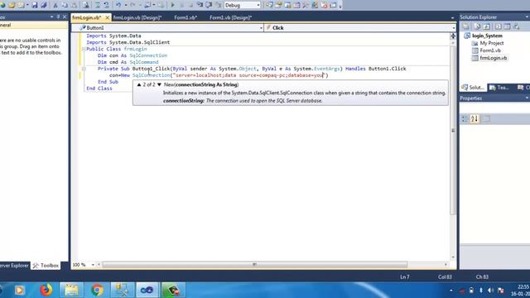The image size is (530, 298).
Task: Open Visual Studio from the taskbar
Action: (147, 291)
